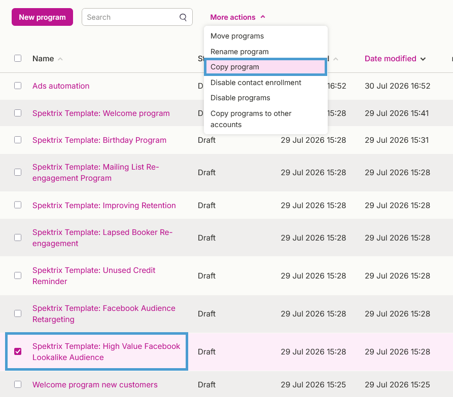Viewport: 453px width, 397px height.
Task: Choose Move programs from menu
Action: 266,36
